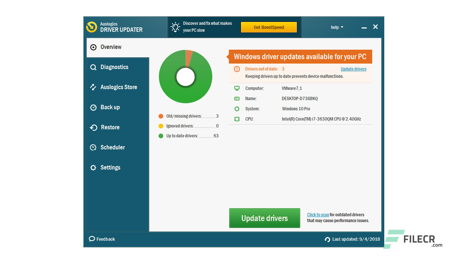Open the Restore section
The width and height of the screenshot is (468, 263).
click(118, 127)
